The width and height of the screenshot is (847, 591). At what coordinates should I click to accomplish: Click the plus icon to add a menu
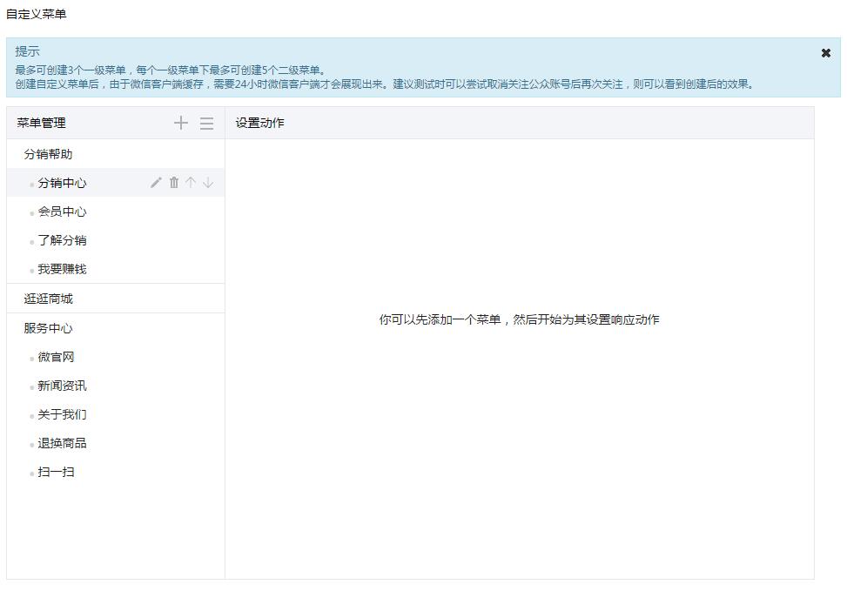click(181, 123)
